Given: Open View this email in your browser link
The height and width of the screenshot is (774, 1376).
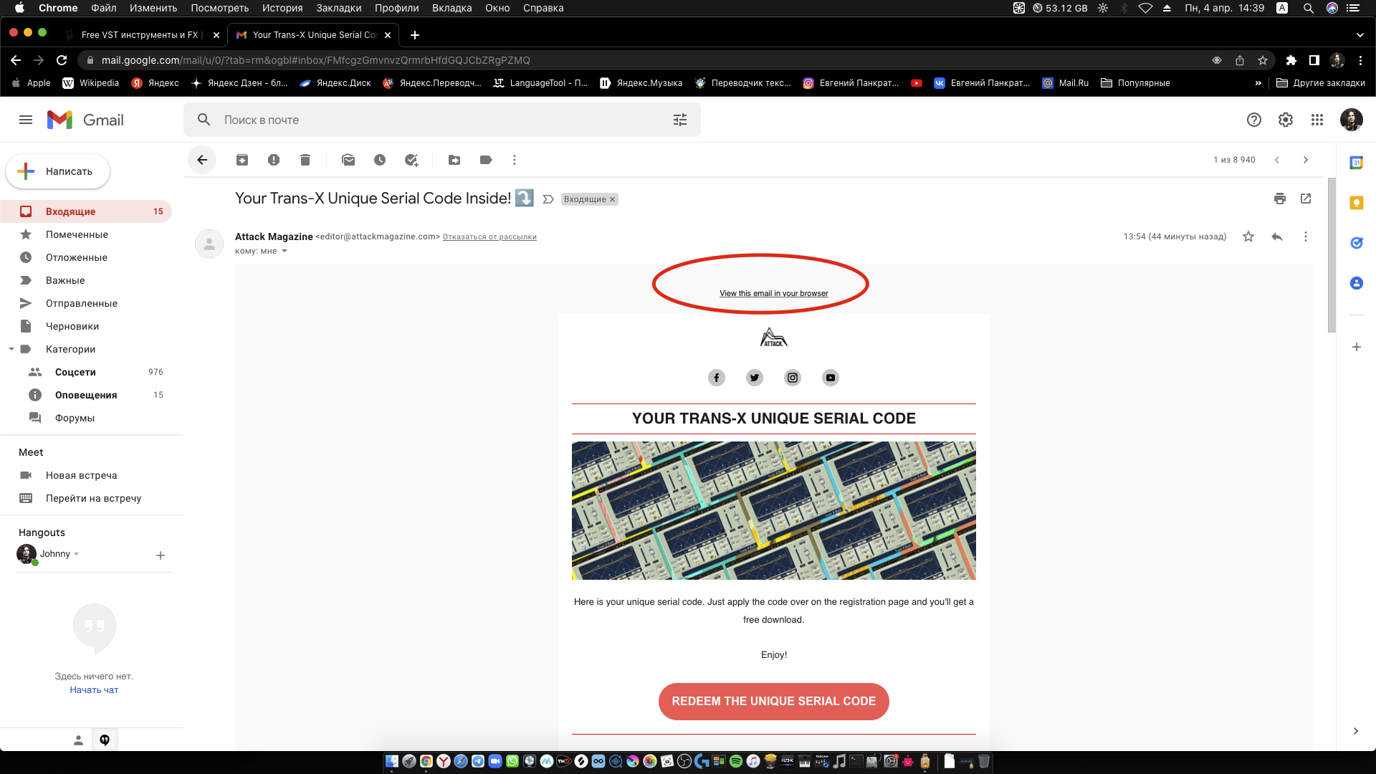Looking at the screenshot, I should coord(773,293).
